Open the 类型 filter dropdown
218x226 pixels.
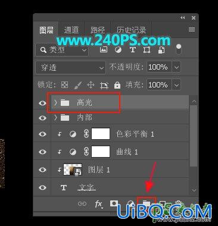click(62, 50)
